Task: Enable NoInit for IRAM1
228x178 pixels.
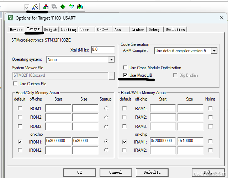Action: (211, 141)
